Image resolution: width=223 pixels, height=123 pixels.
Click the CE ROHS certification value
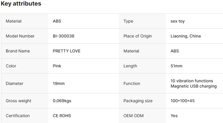(x=62, y=116)
